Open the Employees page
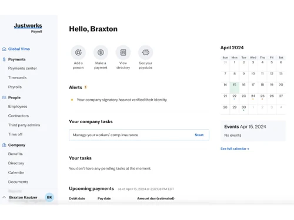Screen dimensions: 294x220 click(18, 106)
